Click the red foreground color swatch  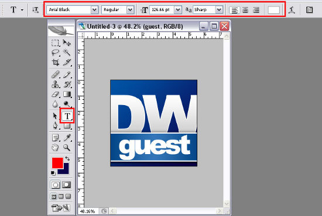point(57,163)
